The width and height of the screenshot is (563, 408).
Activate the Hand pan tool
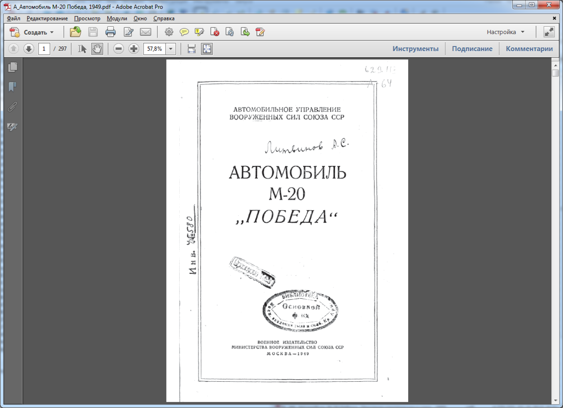click(x=97, y=48)
